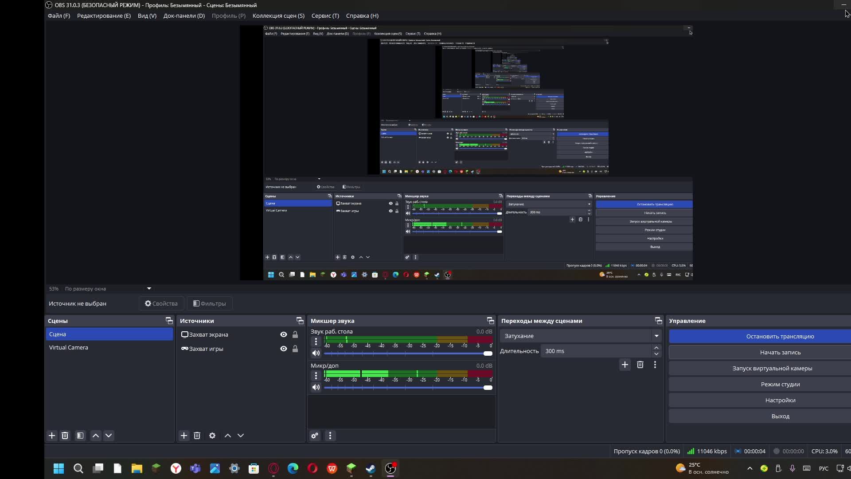Hide the Захват экрана source
Image resolution: width=851 pixels, height=479 pixels.
tap(284, 334)
